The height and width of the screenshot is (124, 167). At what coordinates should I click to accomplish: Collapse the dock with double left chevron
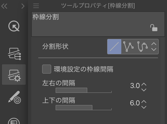point(4,6)
